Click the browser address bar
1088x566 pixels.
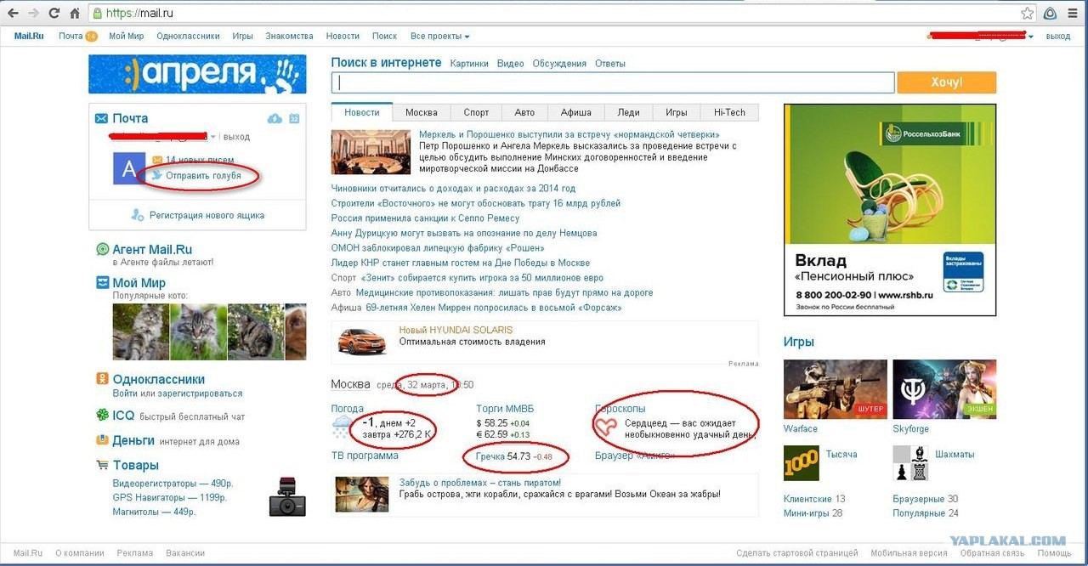[552, 14]
